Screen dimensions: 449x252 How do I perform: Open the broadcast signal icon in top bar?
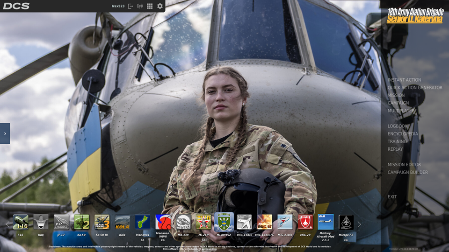140,6
